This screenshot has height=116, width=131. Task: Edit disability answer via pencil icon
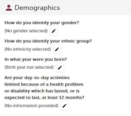[64, 106]
